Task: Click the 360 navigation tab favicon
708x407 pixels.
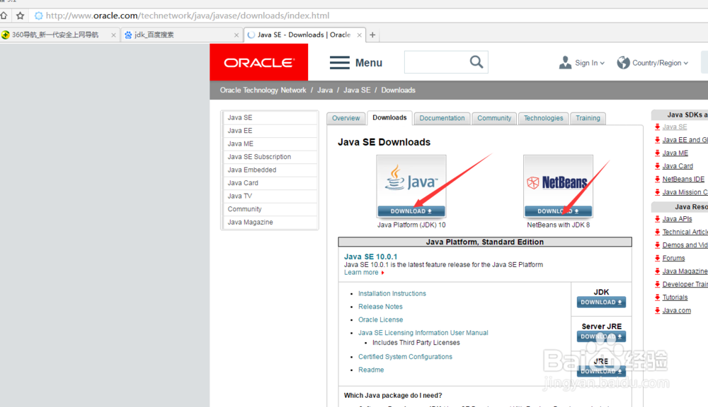Action: [6, 35]
